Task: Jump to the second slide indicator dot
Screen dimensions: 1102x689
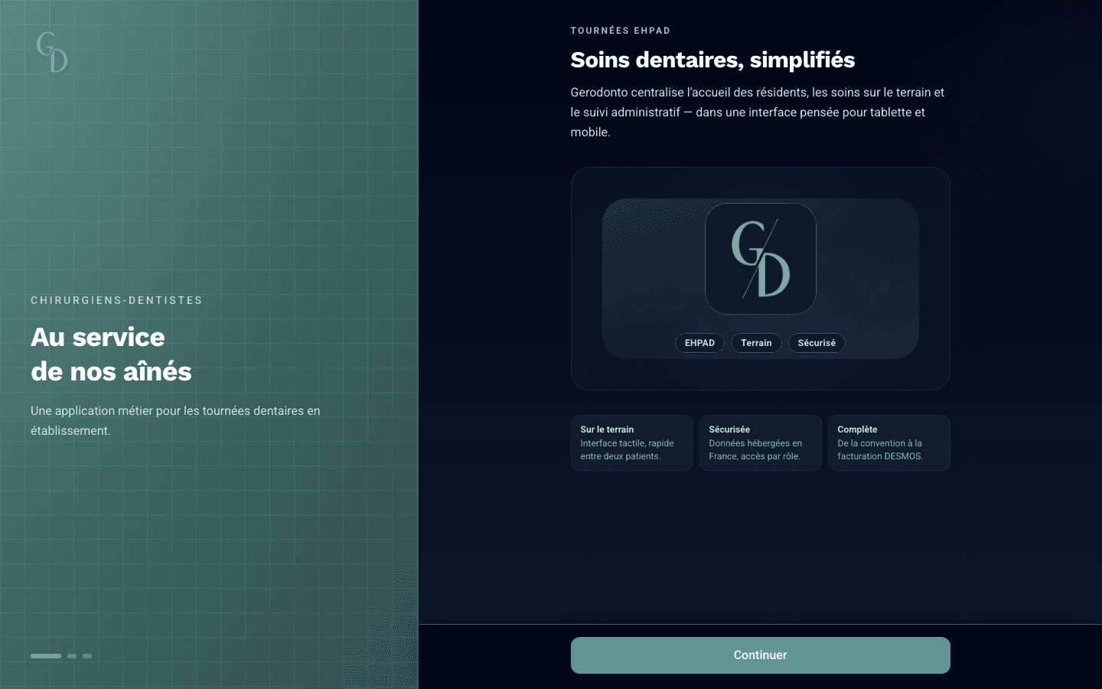Action: 72,656
